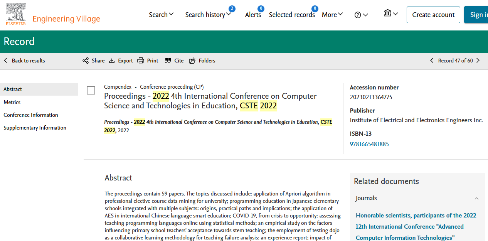This screenshot has height=241, width=488.
Task: Click the Elsevier tree logo
Action: [x=16, y=14]
